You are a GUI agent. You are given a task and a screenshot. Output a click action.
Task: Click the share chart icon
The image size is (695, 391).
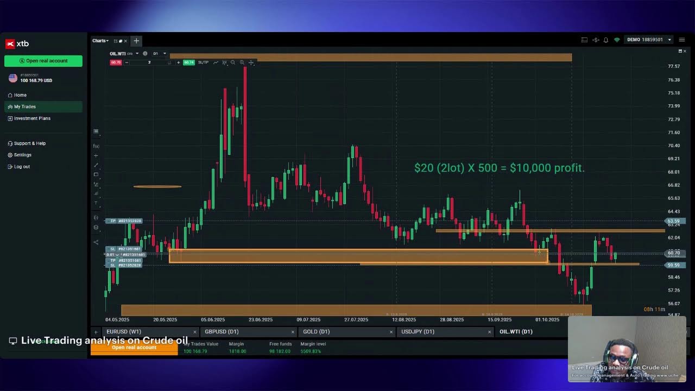[96, 242]
